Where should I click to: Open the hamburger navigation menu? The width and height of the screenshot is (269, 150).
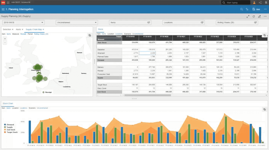[3, 9]
